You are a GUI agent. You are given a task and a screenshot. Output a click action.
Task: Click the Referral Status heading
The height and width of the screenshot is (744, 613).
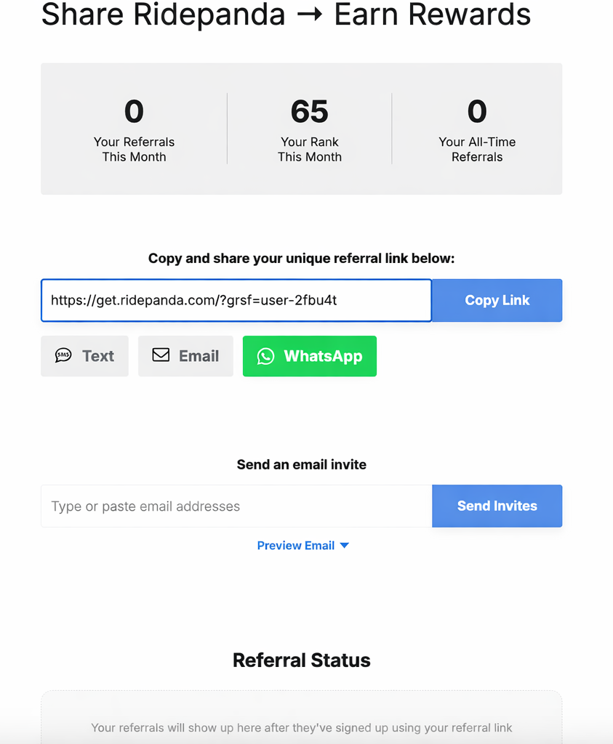tap(302, 660)
